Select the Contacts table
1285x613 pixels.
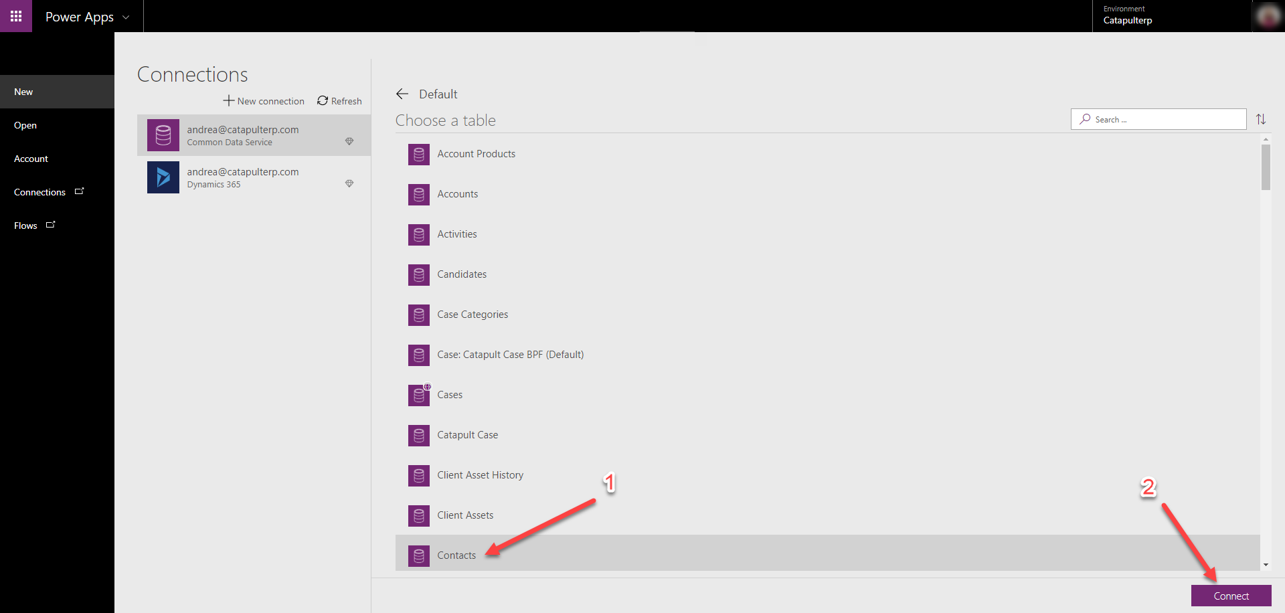pos(828,553)
